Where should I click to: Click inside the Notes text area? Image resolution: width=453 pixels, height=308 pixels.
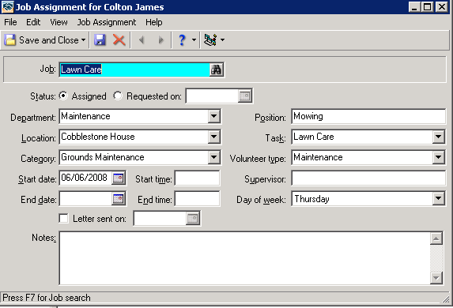(x=245, y=258)
